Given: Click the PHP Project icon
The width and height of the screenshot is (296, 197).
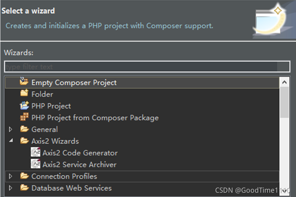Looking at the screenshot, I should [x=24, y=105].
